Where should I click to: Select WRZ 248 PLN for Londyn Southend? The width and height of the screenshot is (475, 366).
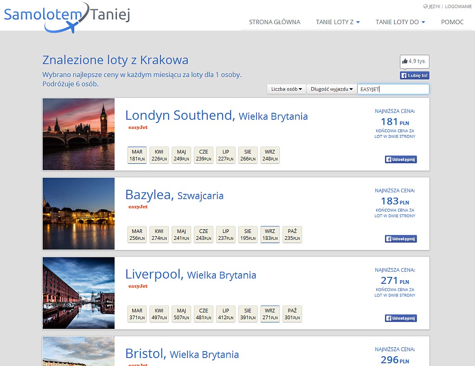[270, 155]
